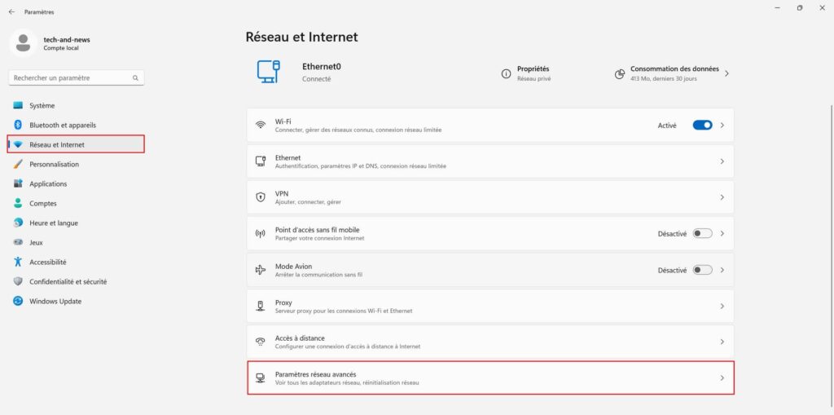The image size is (834, 415).
Task: Click the Accessibilité figure icon
Action: click(18, 262)
